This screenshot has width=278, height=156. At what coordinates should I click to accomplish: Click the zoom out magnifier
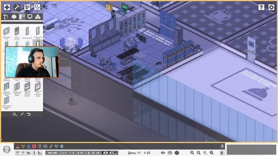click(199, 153)
